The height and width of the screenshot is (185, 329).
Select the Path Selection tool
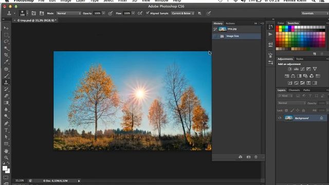click(6, 137)
